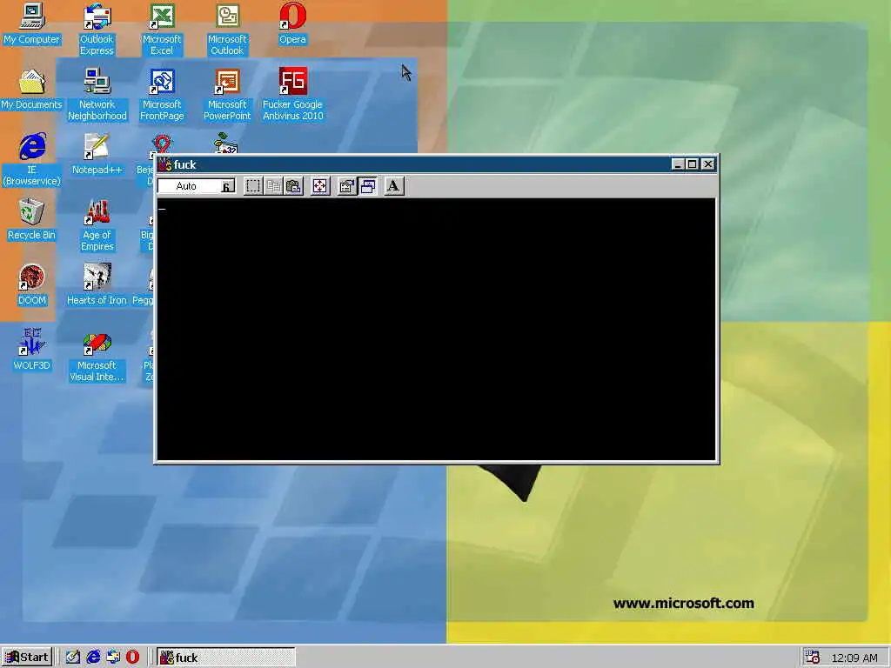Close the DOS prompt window
The height and width of the screenshot is (668, 891).
point(707,164)
